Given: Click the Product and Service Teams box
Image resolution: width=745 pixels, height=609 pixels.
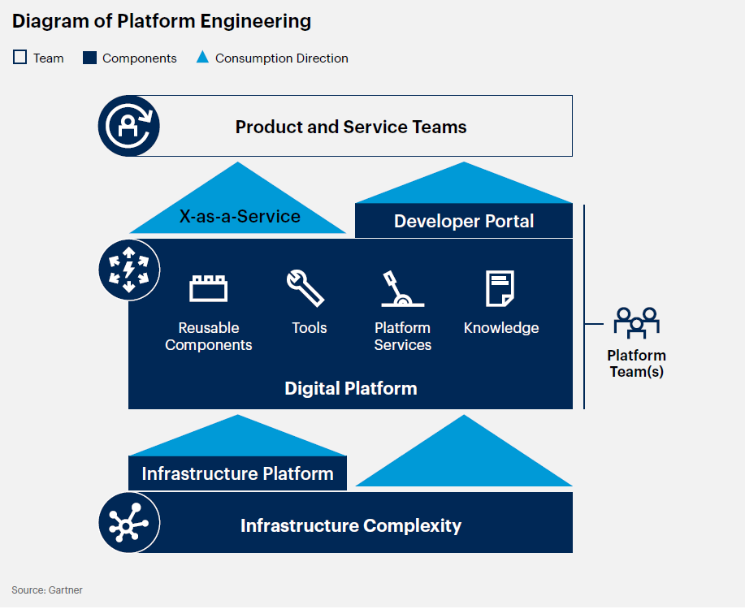Looking at the screenshot, I should coord(350,126).
